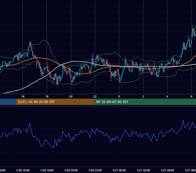Click the 1/21 04:00 date label on the bottom axis
Image resolution: width=196 pixels, height=173 pixels.
167,170
